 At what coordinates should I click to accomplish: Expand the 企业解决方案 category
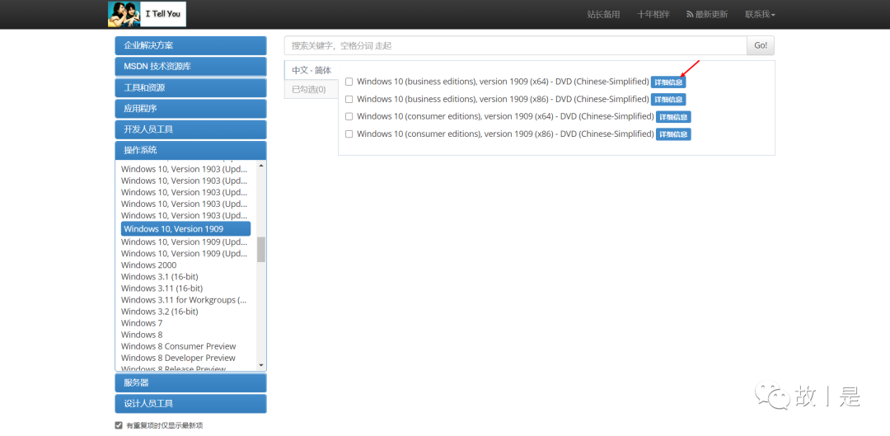(x=190, y=45)
